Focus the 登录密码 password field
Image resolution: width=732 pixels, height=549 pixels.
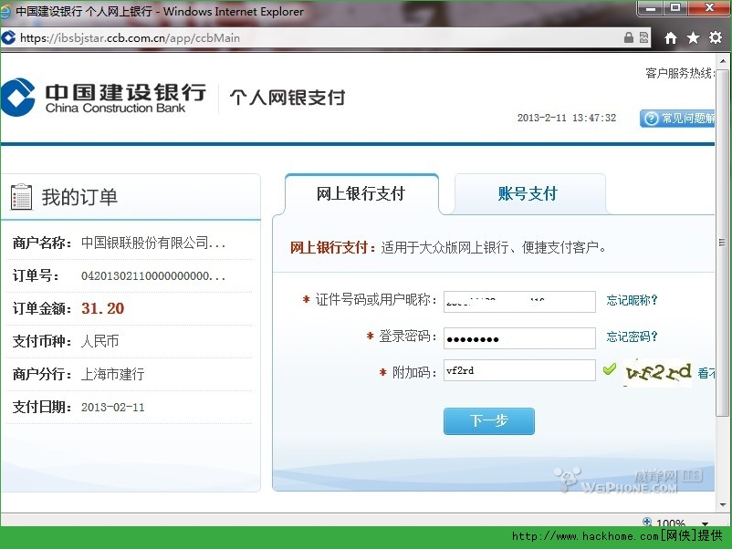[x=519, y=338]
